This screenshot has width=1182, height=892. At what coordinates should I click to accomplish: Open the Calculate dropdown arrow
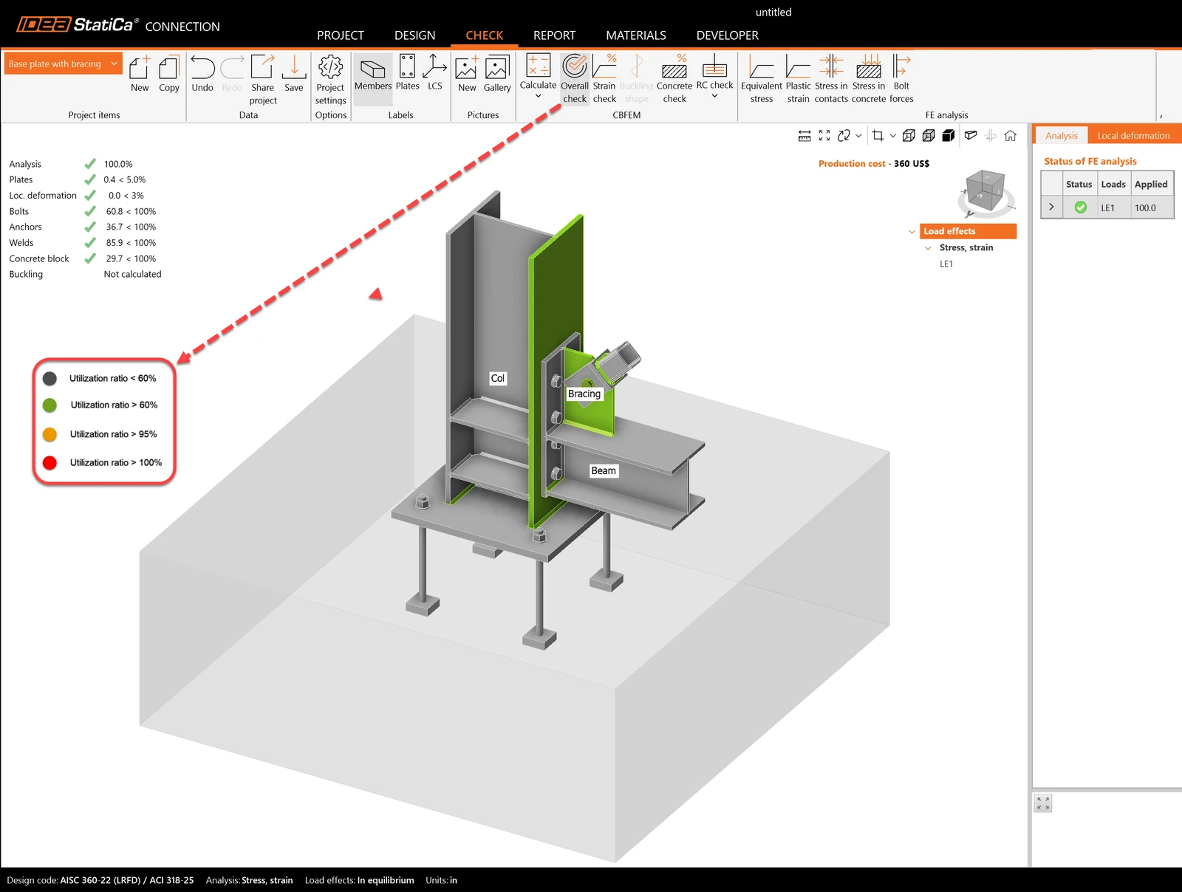click(x=538, y=96)
